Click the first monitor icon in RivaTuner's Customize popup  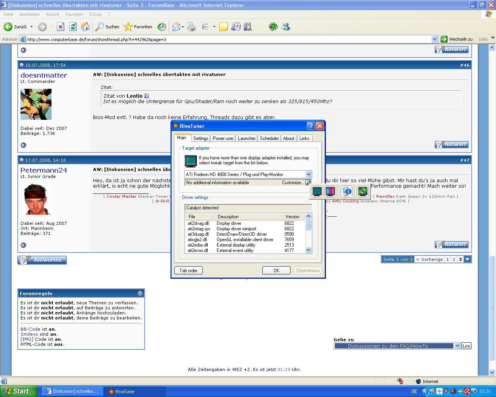(x=317, y=191)
